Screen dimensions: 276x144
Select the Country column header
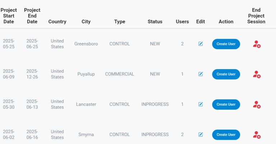[57, 21]
